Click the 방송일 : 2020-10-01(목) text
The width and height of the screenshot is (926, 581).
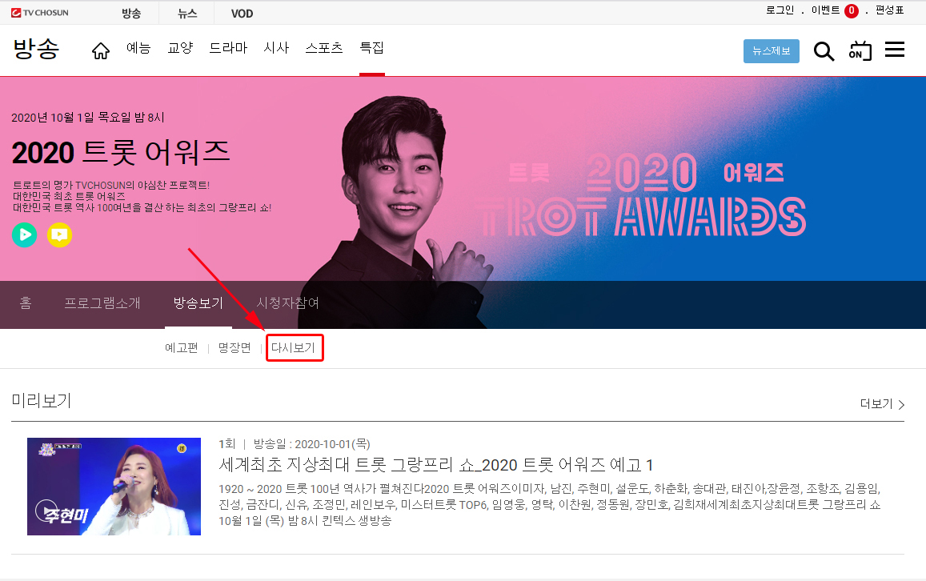(312, 444)
